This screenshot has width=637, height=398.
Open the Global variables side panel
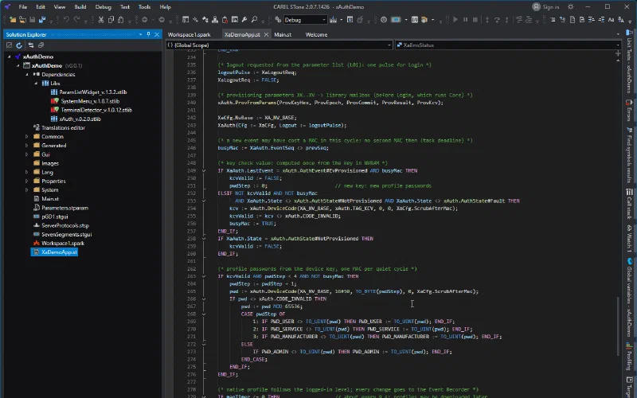click(x=629, y=297)
